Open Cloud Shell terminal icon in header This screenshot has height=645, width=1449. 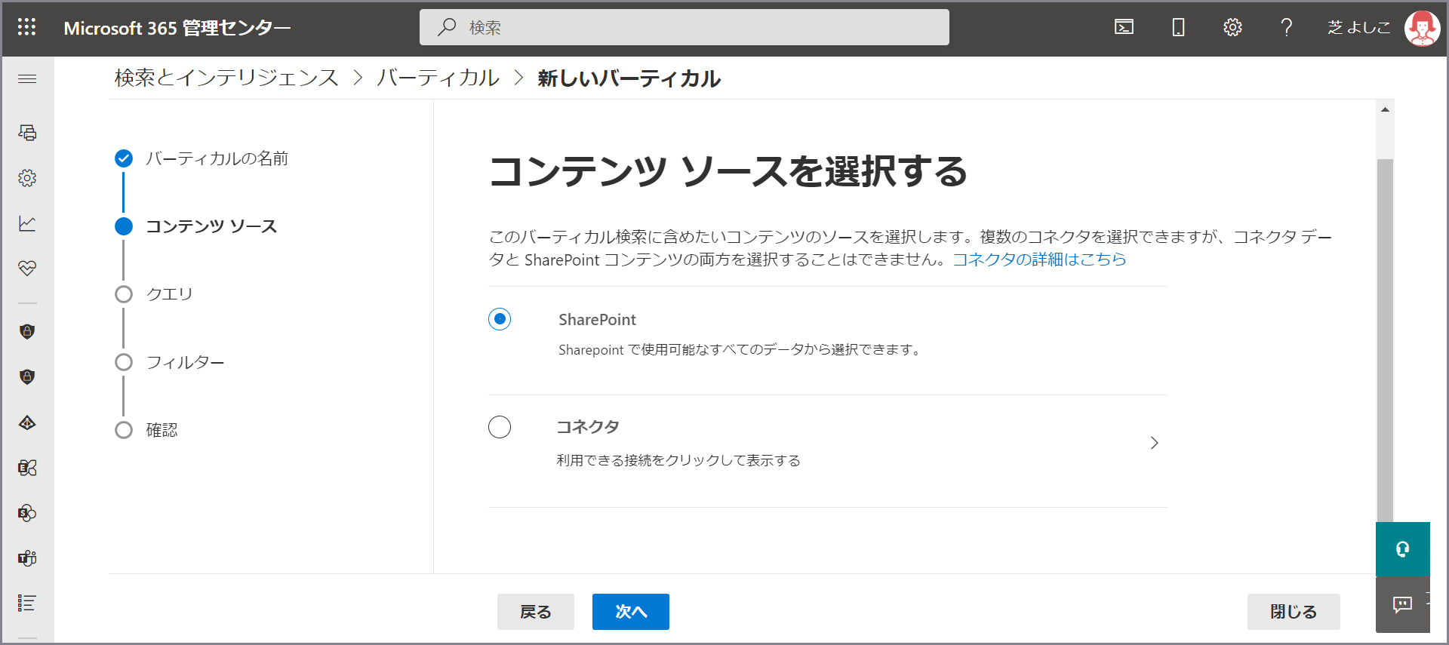coord(1124,27)
